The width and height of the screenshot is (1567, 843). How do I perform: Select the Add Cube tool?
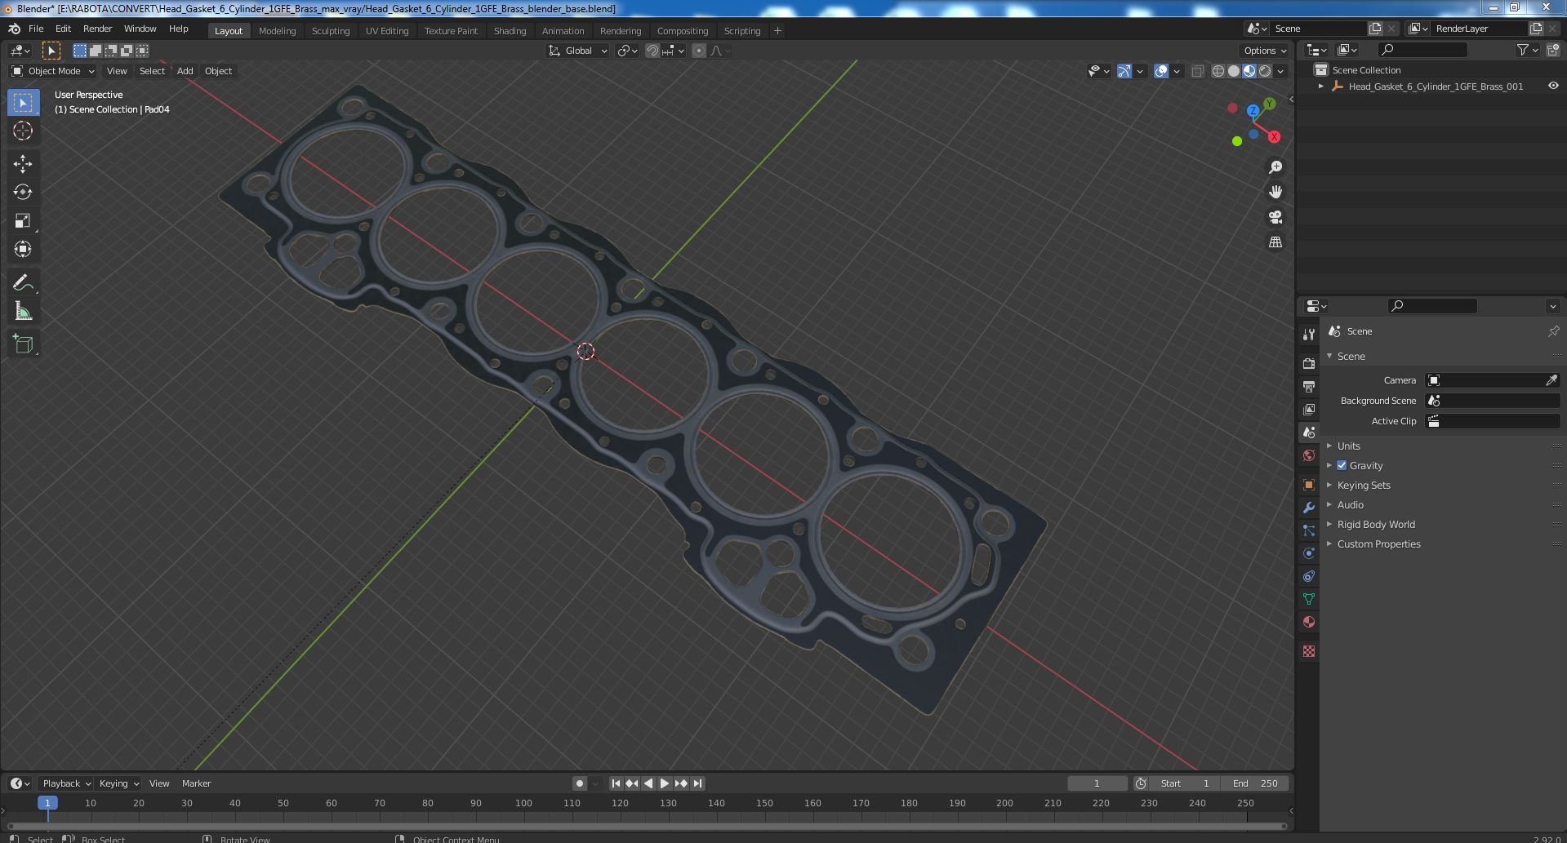(23, 344)
